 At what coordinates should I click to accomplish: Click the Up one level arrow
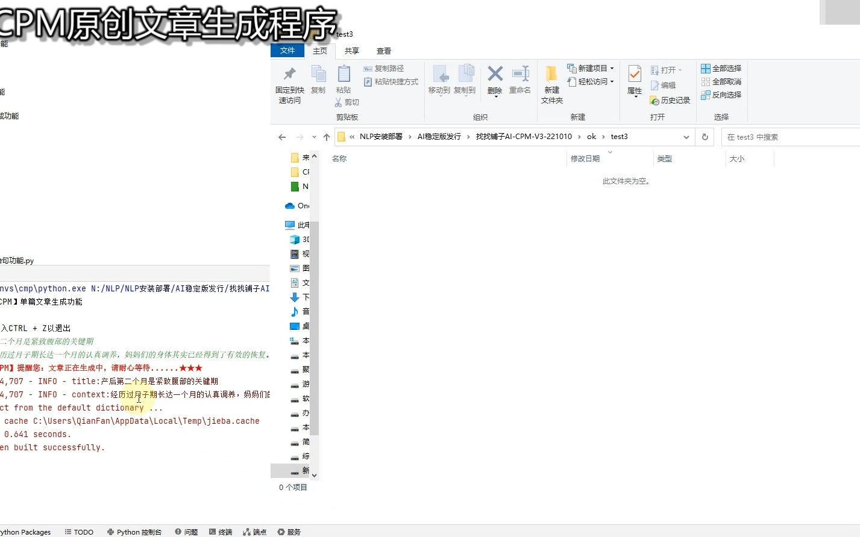pyautogui.click(x=327, y=137)
